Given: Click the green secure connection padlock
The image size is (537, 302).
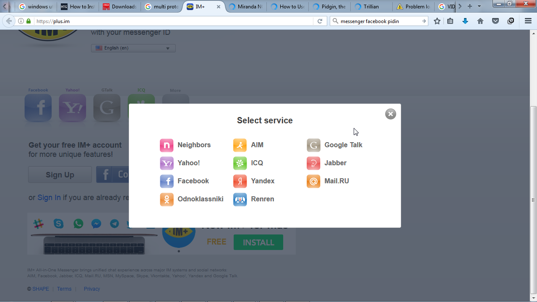Looking at the screenshot, I should 29,21.
